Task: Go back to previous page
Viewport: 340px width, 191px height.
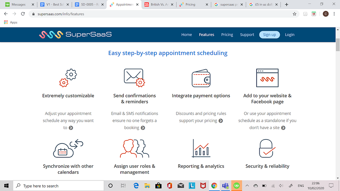Action: coord(6,14)
